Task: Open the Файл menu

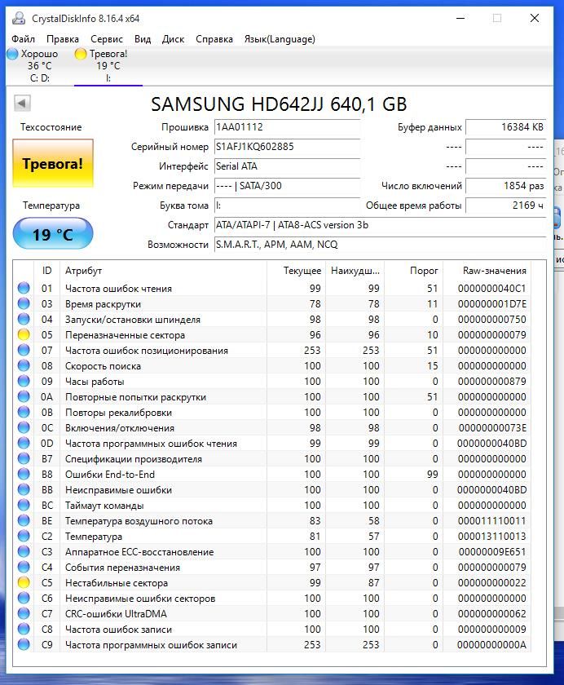Action: [x=23, y=39]
